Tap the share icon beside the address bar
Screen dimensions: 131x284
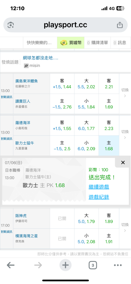point(120,25)
